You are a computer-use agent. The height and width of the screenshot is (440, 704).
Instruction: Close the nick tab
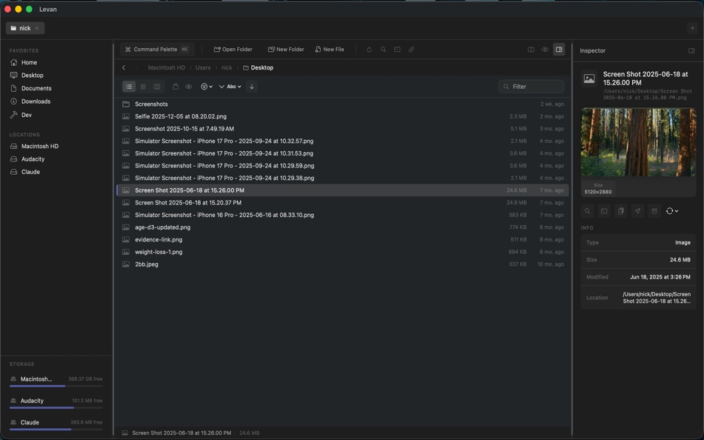[37, 28]
